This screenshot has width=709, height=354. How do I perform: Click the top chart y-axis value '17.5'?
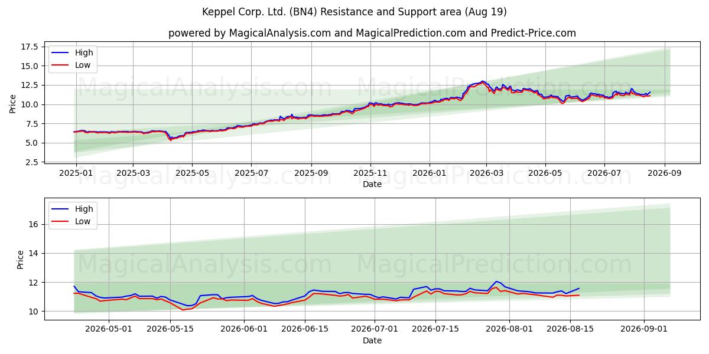30,47
